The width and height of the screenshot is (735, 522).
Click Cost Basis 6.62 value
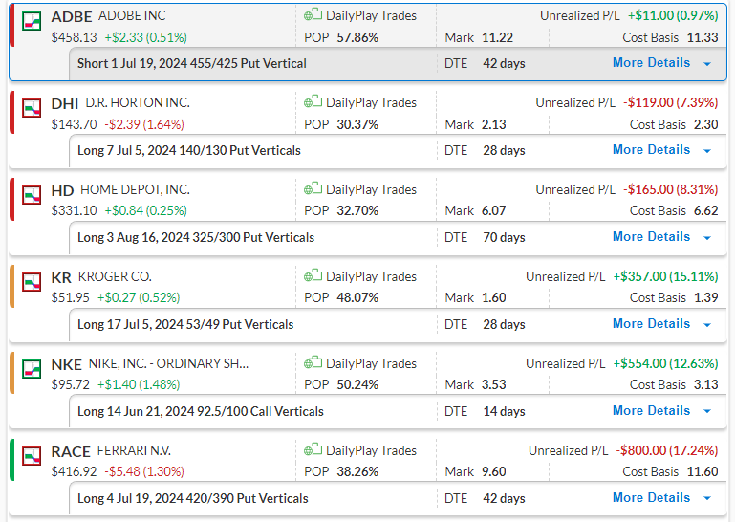point(706,210)
